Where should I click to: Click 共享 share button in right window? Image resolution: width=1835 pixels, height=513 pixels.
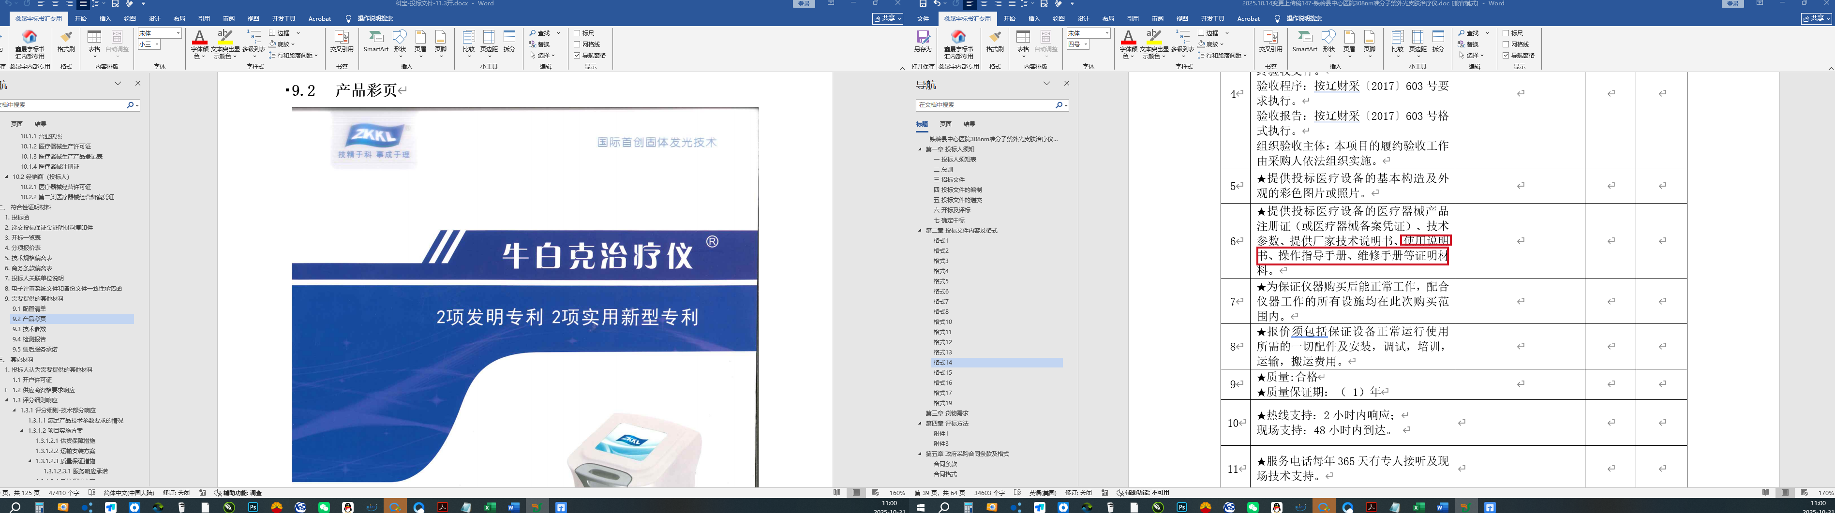(x=1816, y=18)
